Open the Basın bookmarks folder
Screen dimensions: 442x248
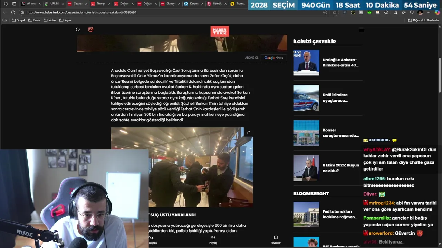(34, 20)
